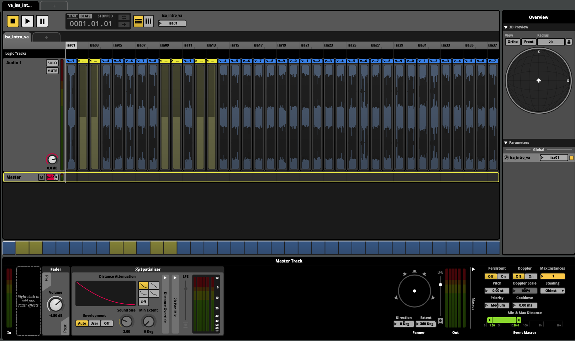Viewport: 575px width, 341px height.
Task: Mute the Audio 1 track
Action: 52,71
